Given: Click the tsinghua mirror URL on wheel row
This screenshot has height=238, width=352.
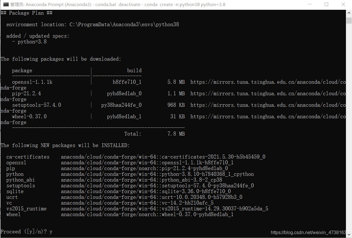Looking at the screenshot, I should 268,117.
